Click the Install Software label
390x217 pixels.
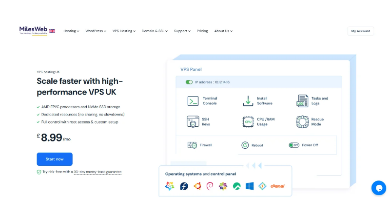point(265,101)
